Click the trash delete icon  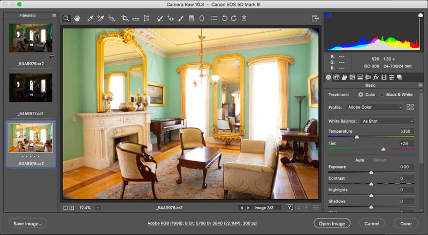[244, 18]
